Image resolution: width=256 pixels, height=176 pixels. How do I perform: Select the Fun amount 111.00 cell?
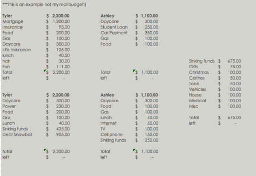click(64, 66)
